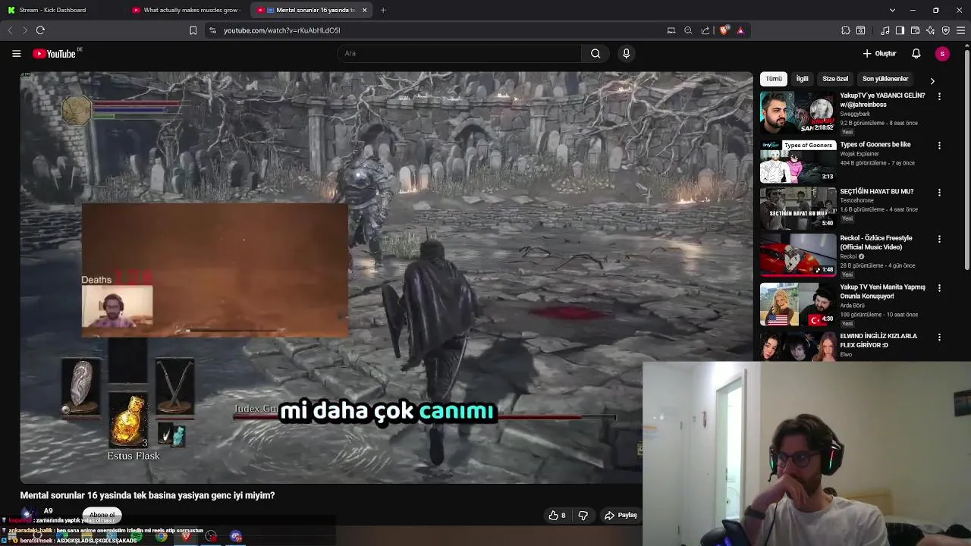Open the Types of Gooners thumbnail
Viewport: 971px width, 546px height.
coord(798,161)
